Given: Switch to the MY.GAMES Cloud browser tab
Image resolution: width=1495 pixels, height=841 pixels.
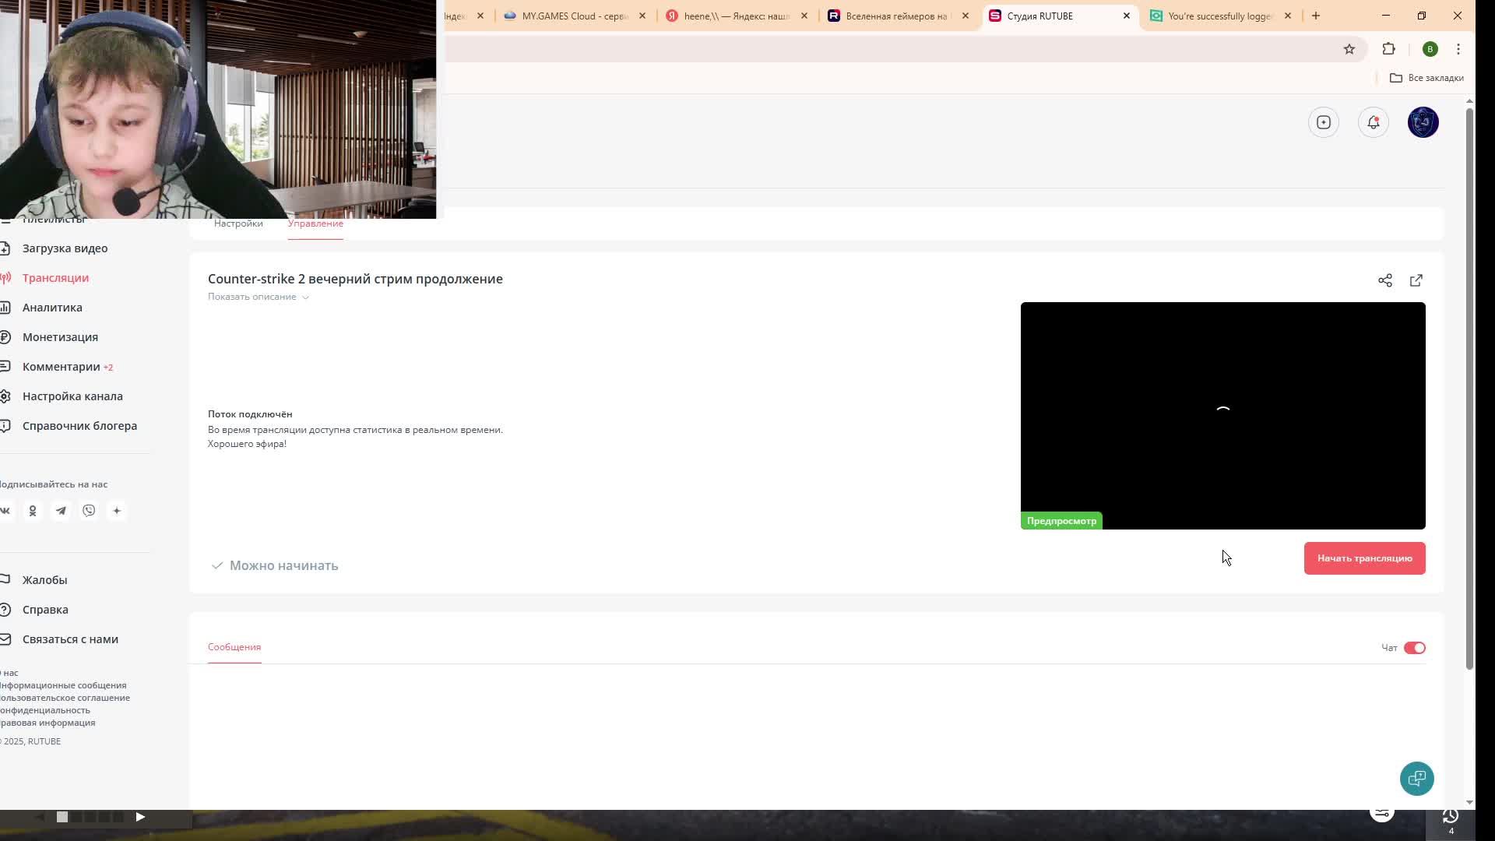Looking at the screenshot, I should (x=574, y=16).
